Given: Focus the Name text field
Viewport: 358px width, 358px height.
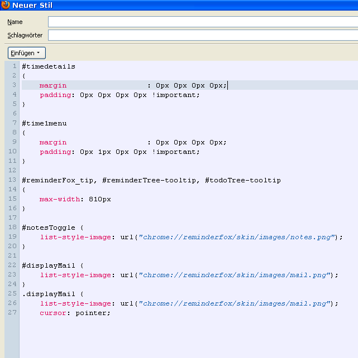Looking at the screenshot, I should (x=201, y=22).
